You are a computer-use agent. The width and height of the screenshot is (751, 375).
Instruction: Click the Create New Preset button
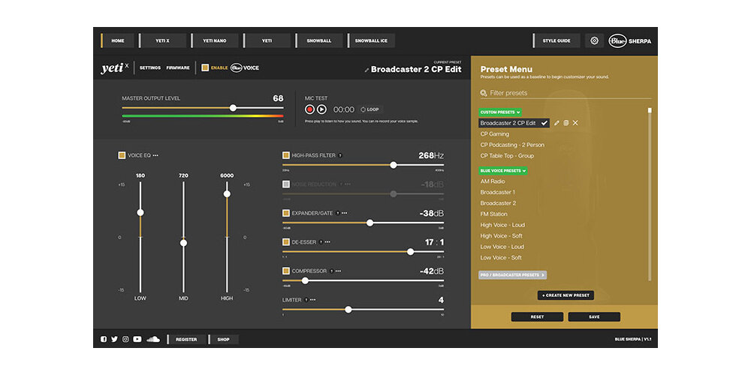pyautogui.click(x=566, y=295)
